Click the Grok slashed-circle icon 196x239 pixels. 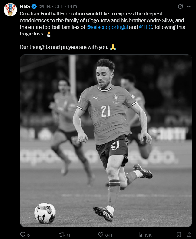[180, 6]
